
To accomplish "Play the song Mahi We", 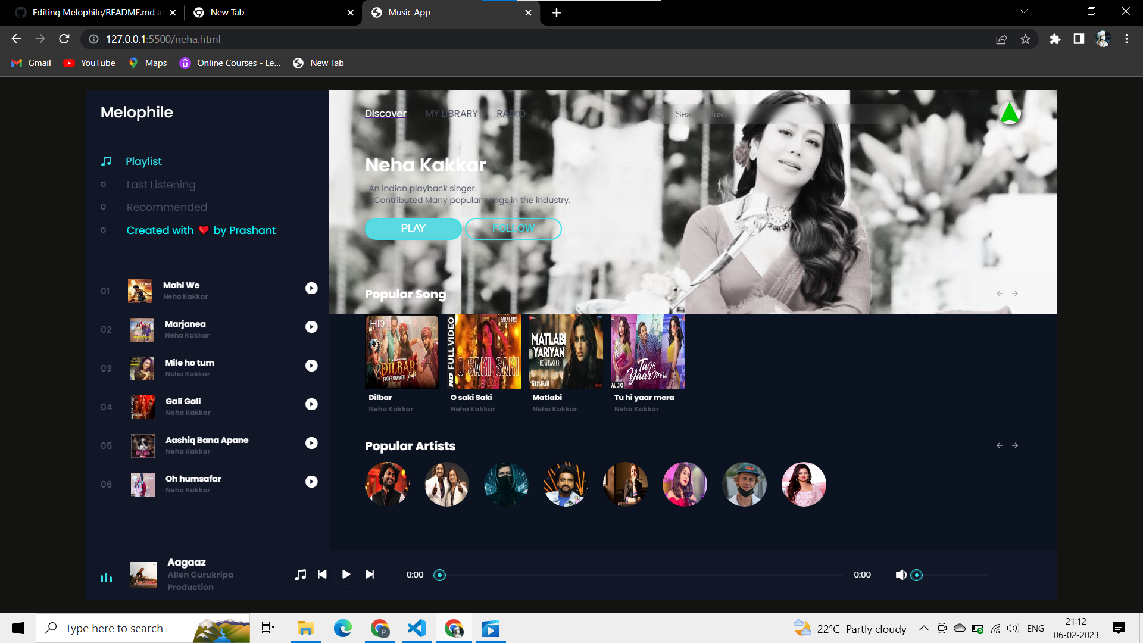I will (x=311, y=288).
